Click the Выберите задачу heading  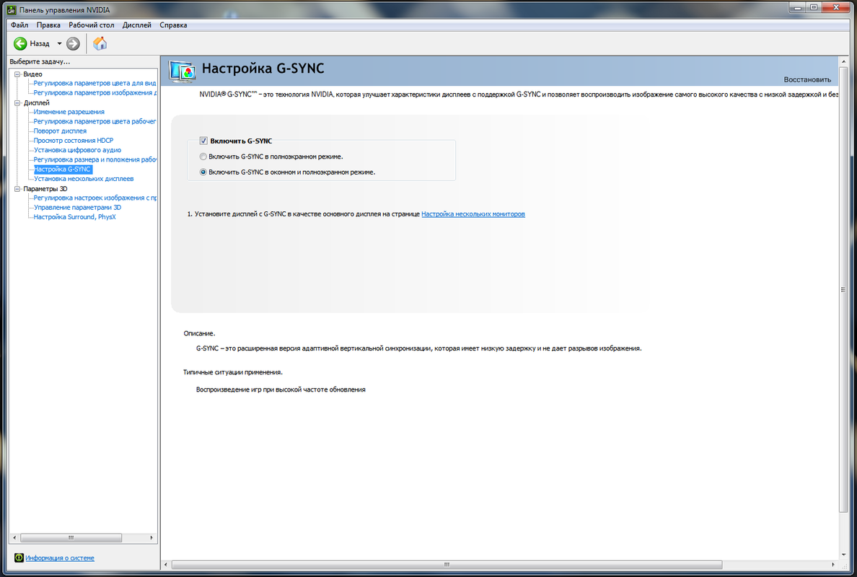pyautogui.click(x=40, y=62)
